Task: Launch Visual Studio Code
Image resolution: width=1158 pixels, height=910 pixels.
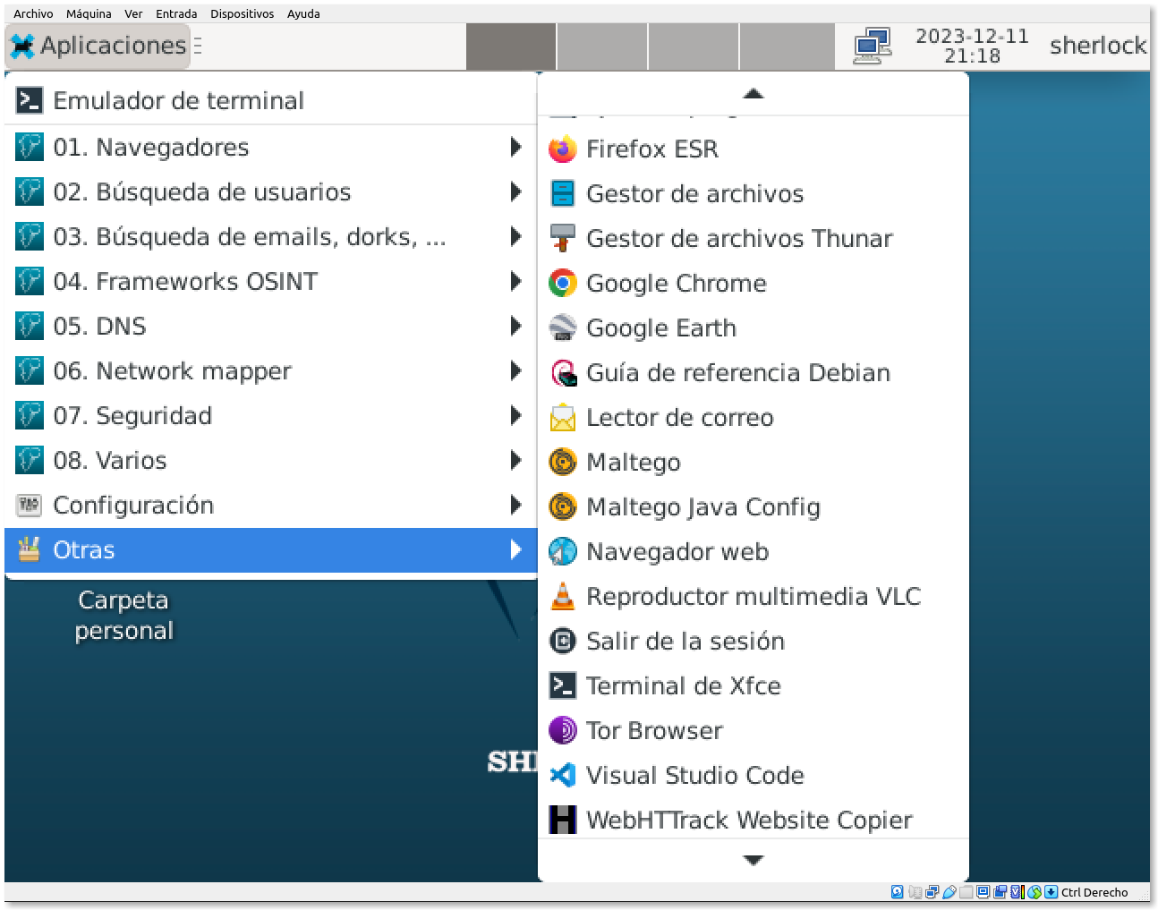Action: 754,775
